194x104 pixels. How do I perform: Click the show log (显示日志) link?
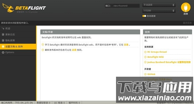click(x=187, y=23)
